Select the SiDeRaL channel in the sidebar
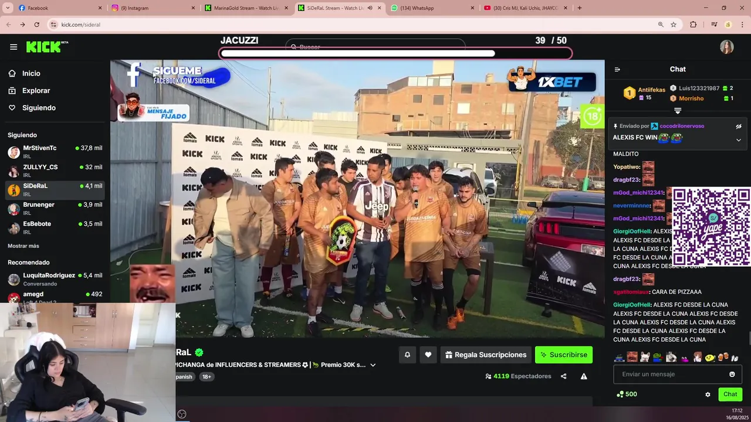751x422 pixels. [55, 189]
